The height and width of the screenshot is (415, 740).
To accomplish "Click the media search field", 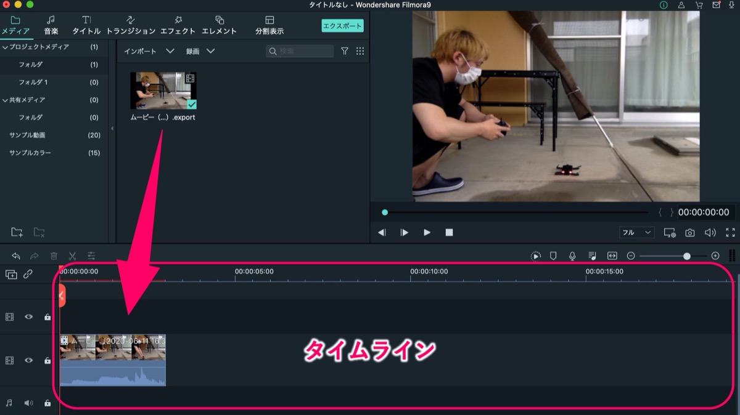I will [300, 51].
